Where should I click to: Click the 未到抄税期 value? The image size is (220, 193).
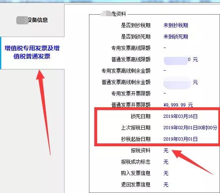(x=176, y=26)
